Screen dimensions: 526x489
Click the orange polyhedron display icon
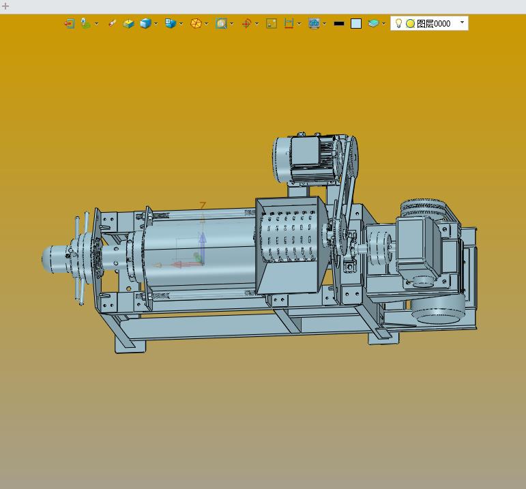tap(196, 23)
